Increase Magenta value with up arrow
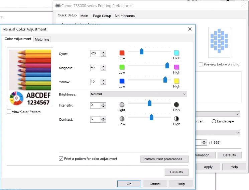 coord(103,66)
